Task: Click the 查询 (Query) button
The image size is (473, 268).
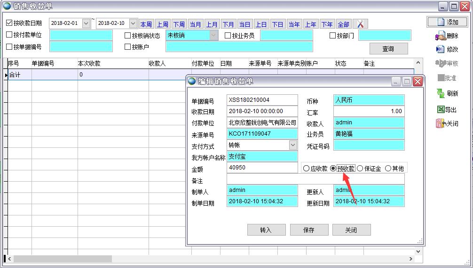Action: [x=388, y=49]
